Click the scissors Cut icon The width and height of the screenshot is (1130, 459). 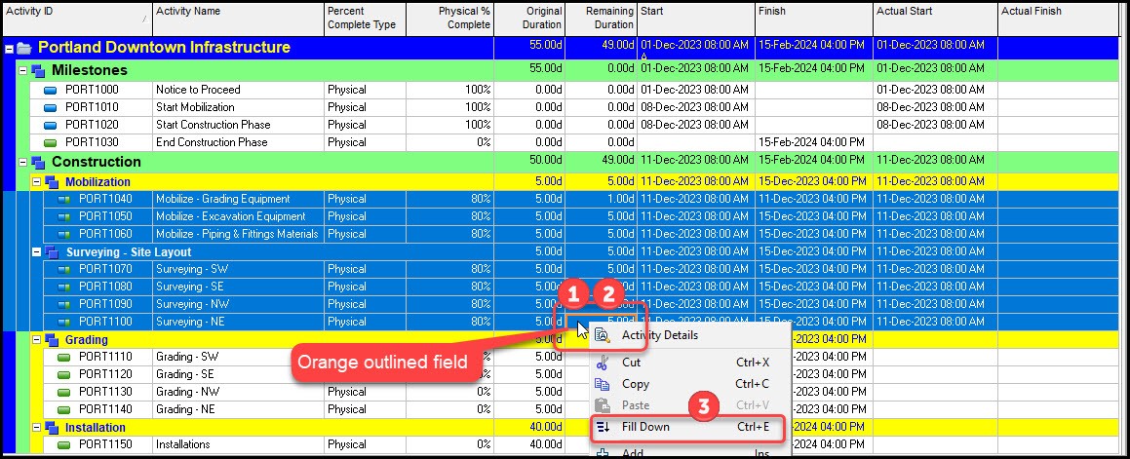coord(603,363)
